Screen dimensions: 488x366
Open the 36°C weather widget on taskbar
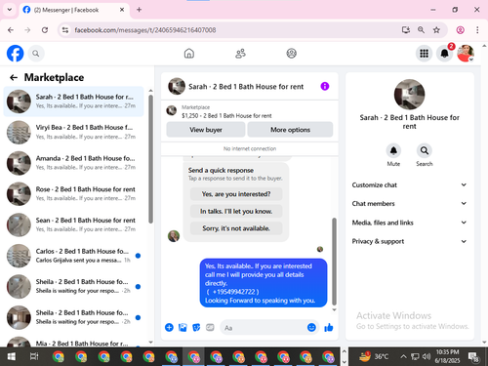coord(374,356)
